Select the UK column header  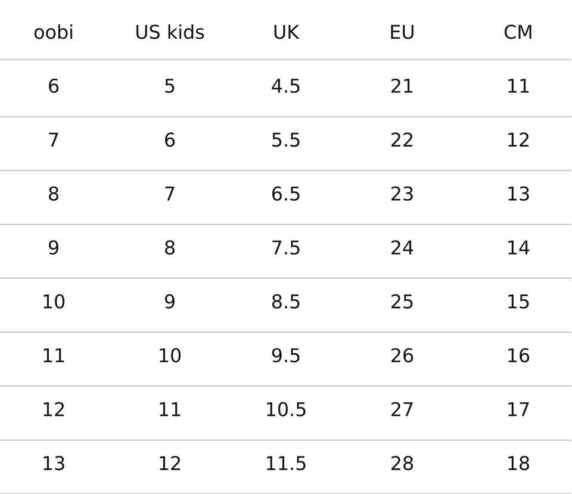[x=286, y=32]
